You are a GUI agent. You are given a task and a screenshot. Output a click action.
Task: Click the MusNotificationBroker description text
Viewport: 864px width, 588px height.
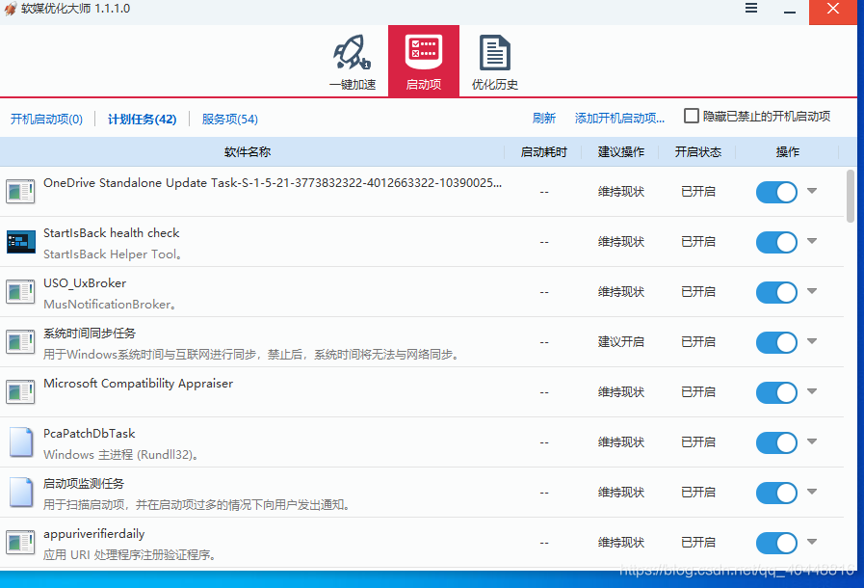click(x=109, y=305)
